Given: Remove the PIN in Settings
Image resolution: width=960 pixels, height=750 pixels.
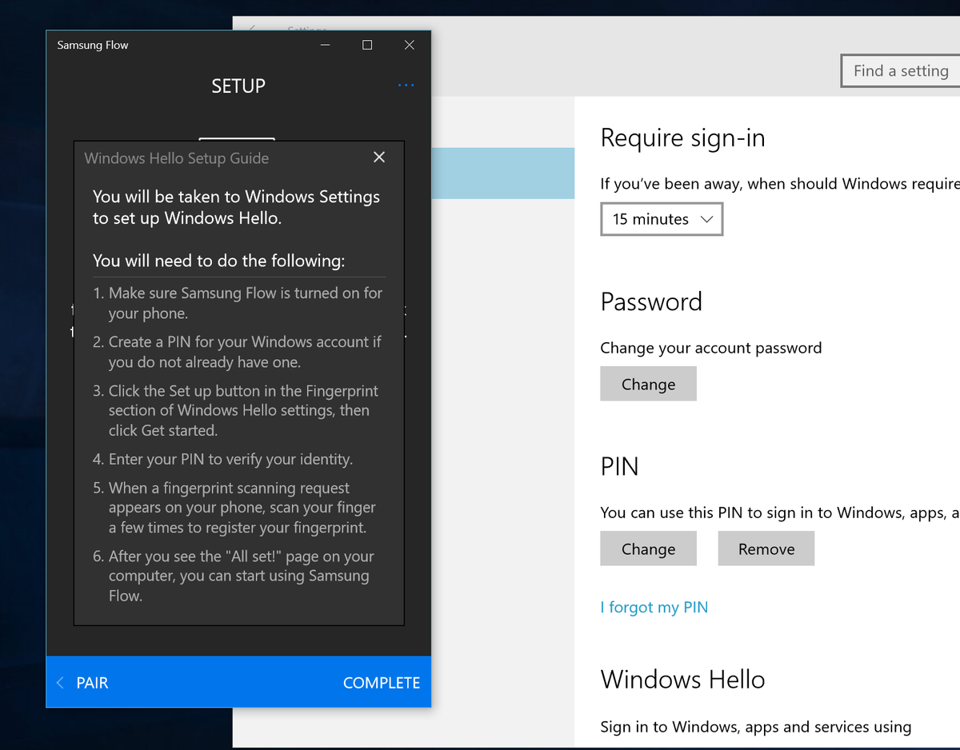Looking at the screenshot, I should coord(766,549).
